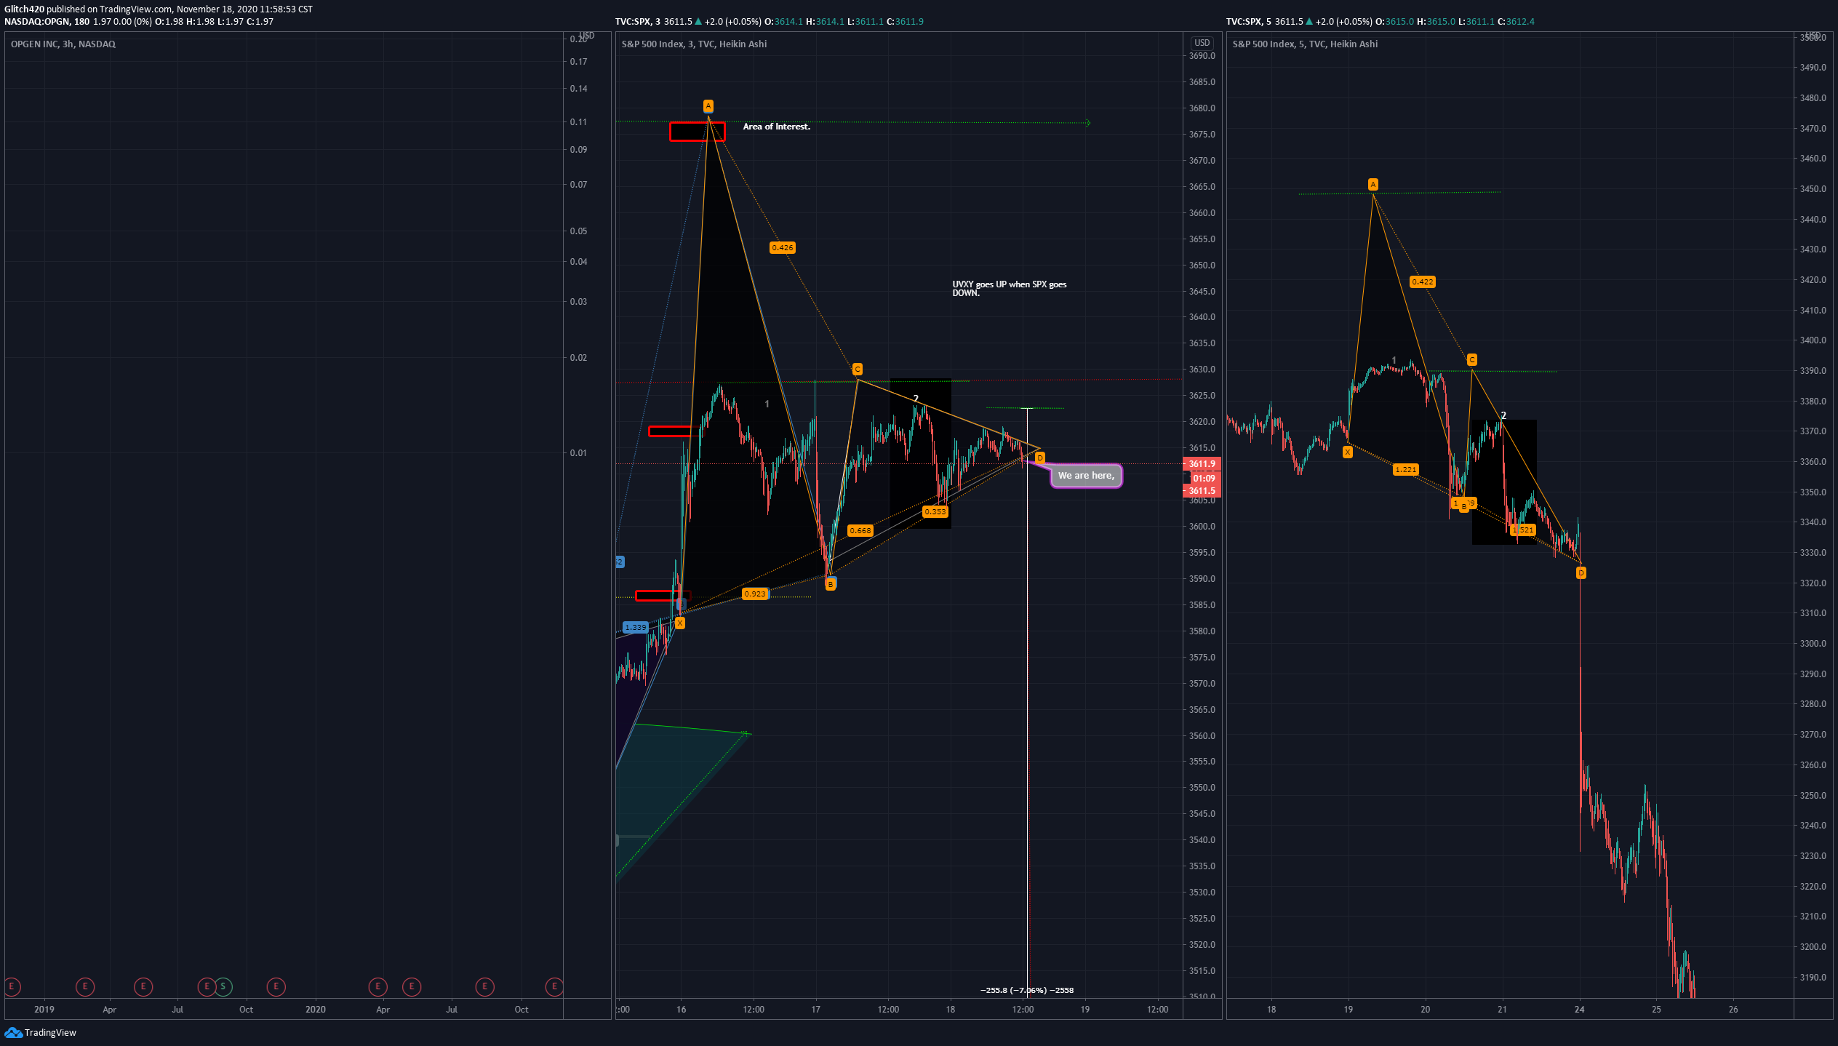Click the 0.426 ratio label on the middle chart

[783, 248]
